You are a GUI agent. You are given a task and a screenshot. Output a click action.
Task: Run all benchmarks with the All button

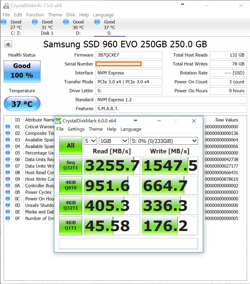[x=71, y=145]
